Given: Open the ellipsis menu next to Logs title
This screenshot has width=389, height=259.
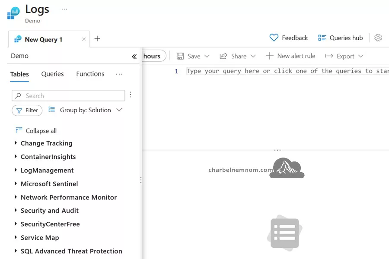Looking at the screenshot, I should point(64,9).
